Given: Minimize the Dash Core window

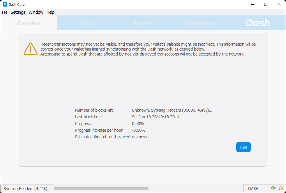Looking at the screenshot, I should [x=252, y=4].
